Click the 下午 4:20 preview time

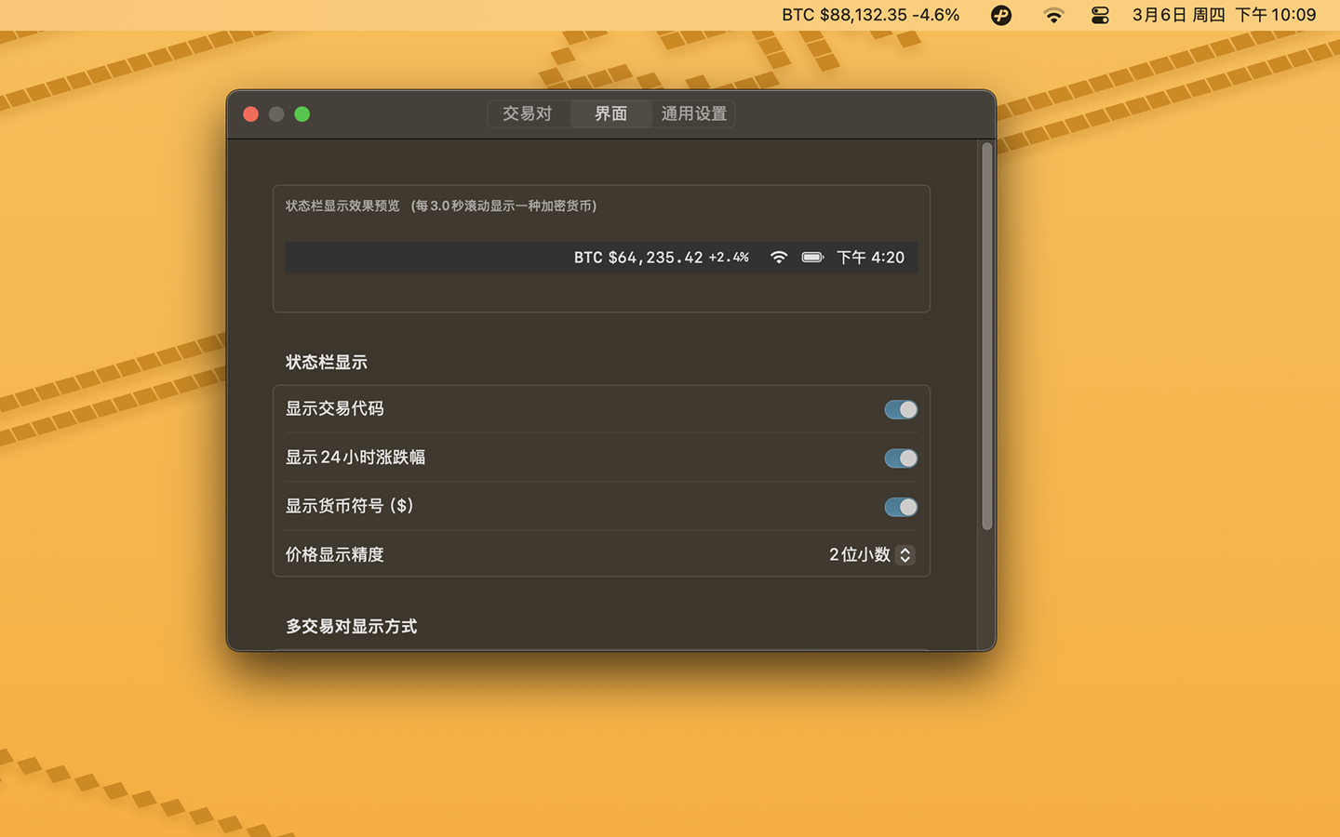870,258
